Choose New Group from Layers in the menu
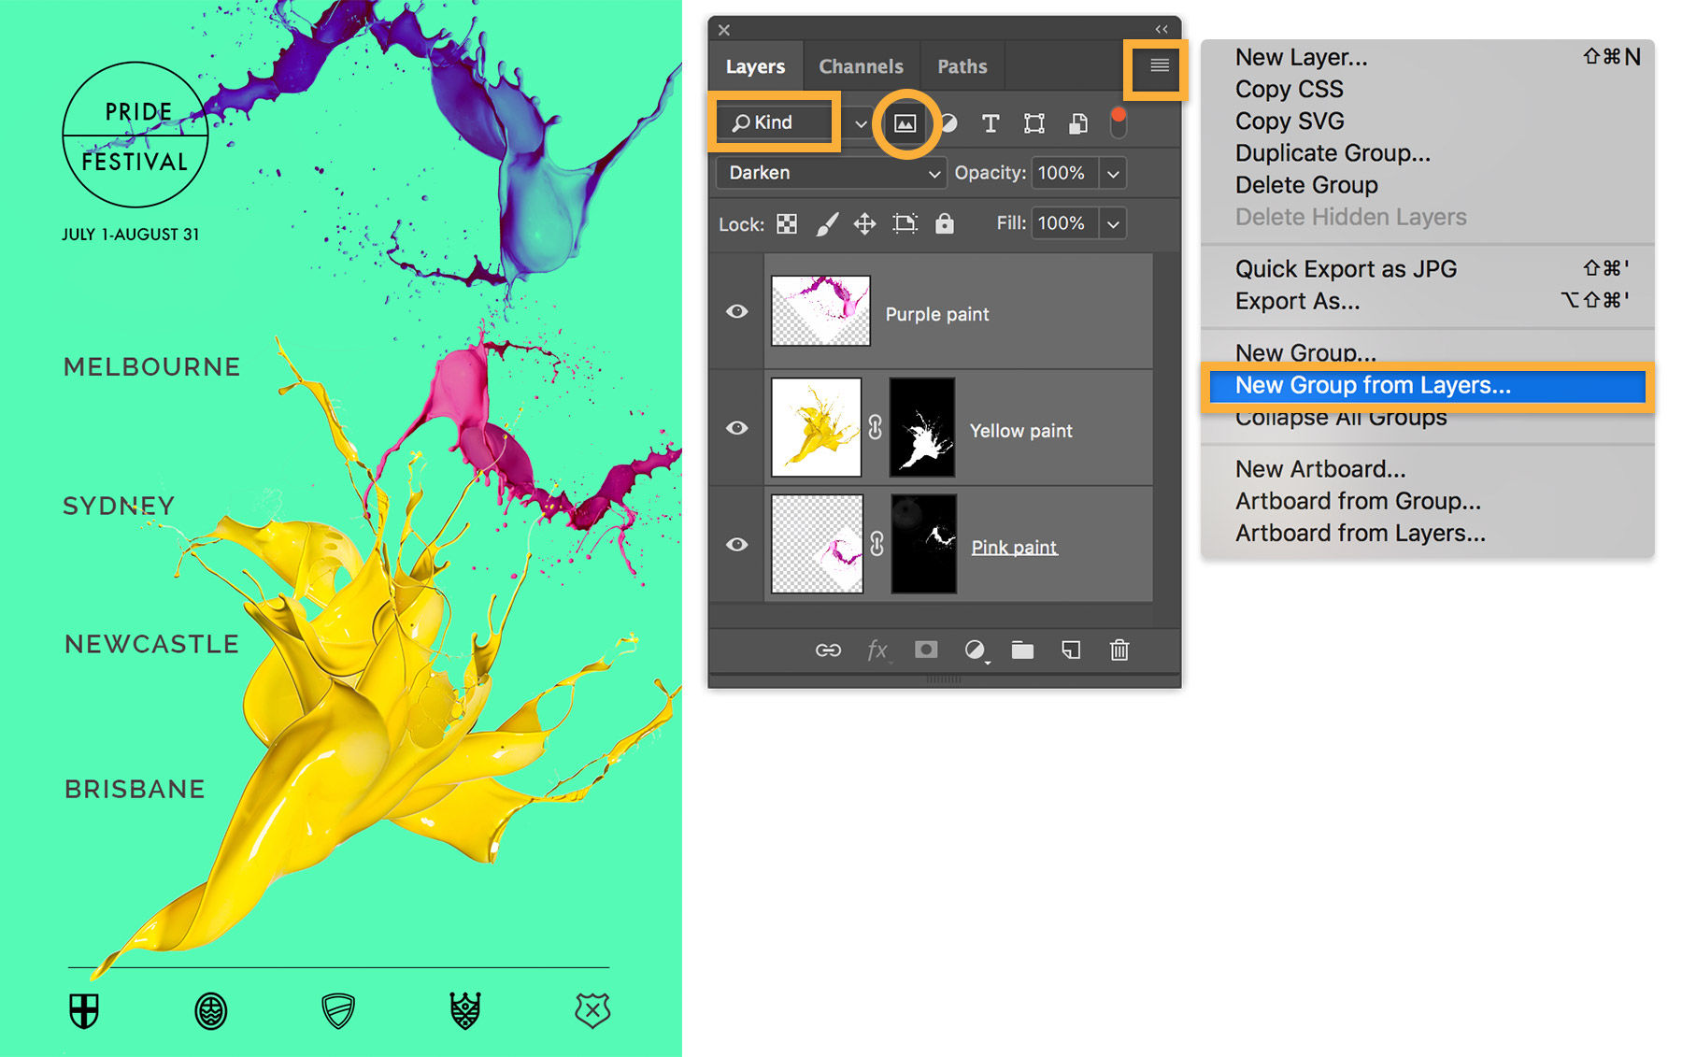The width and height of the screenshot is (1682, 1057). coord(1375,385)
